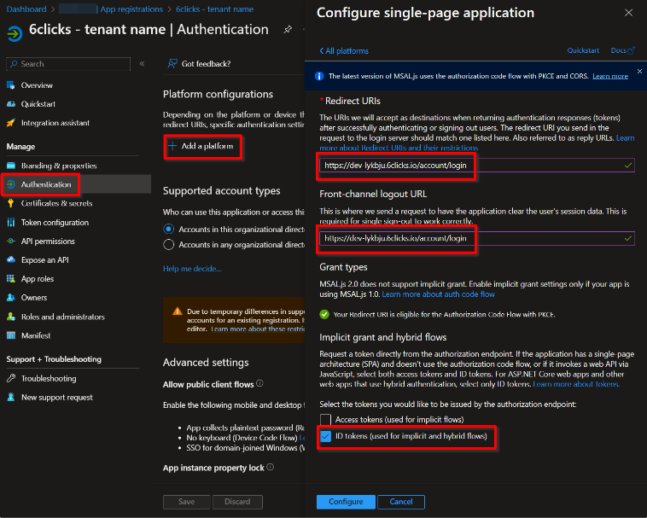The height and width of the screenshot is (518, 647).
Task: Uncheck the ID tokens checkbox
Action: tap(325, 436)
